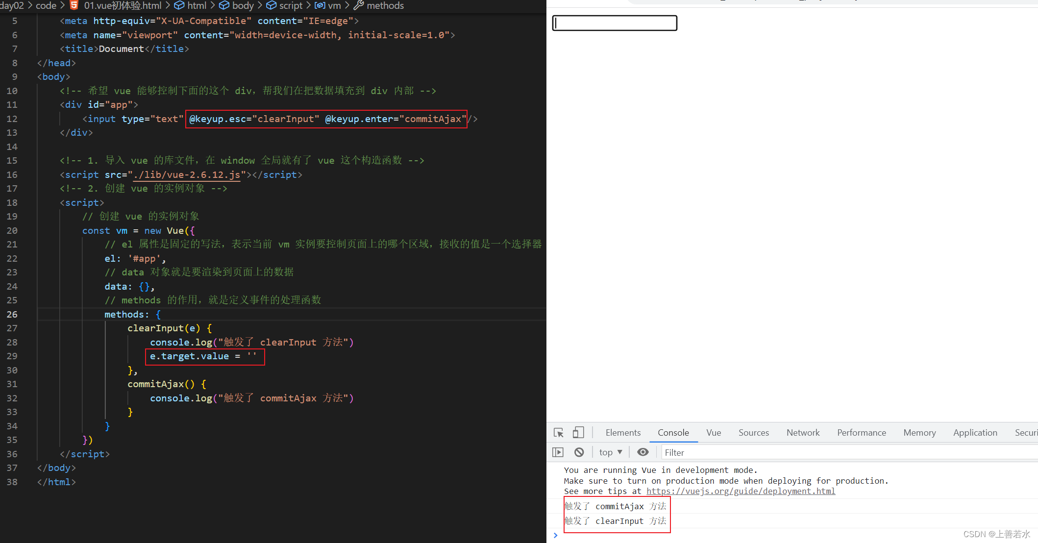Click line number 12 in gutter
The height and width of the screenshot is (543, 1038).
coord(12,119)
